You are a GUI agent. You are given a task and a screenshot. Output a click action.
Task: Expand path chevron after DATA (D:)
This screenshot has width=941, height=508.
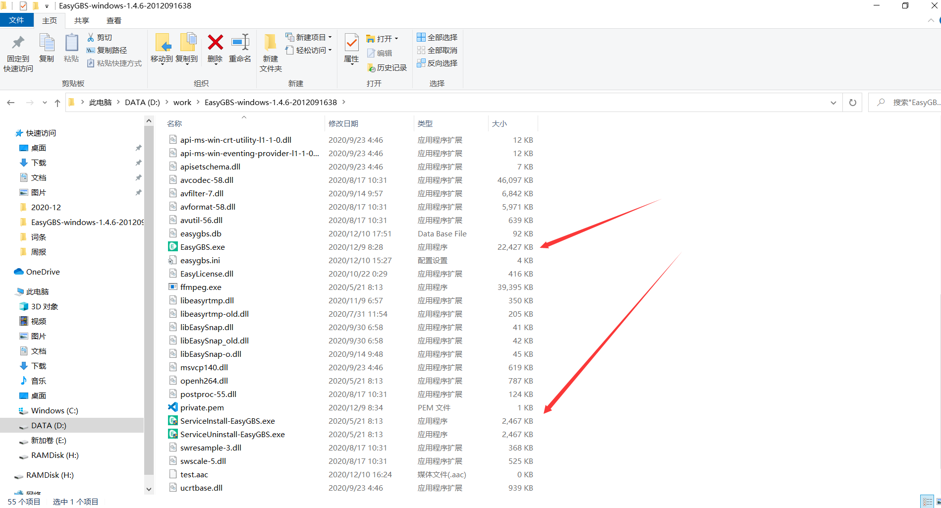coord(166,102)
